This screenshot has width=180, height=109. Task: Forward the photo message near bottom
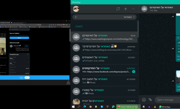click(x=173, y=81)
